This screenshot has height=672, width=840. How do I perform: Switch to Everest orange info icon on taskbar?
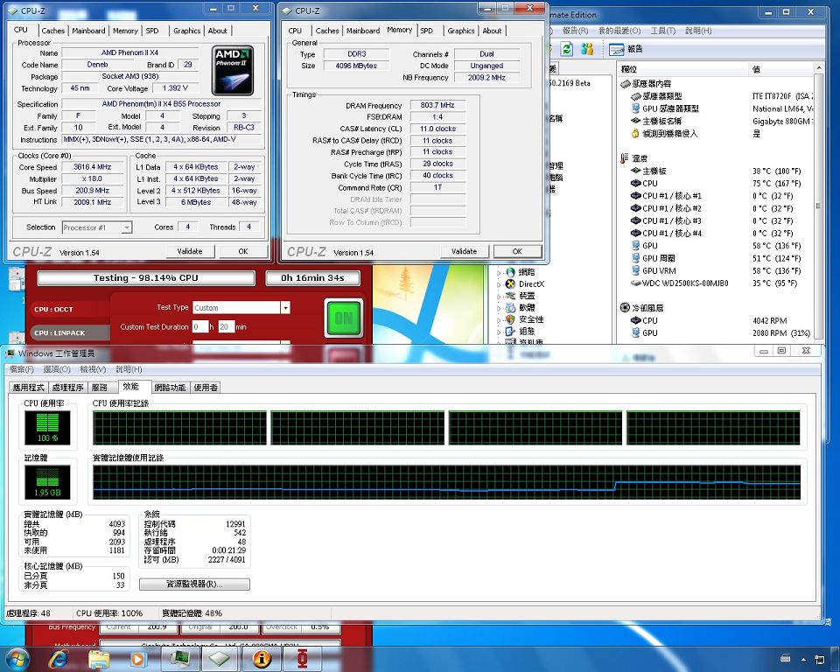tap(262, 658)
